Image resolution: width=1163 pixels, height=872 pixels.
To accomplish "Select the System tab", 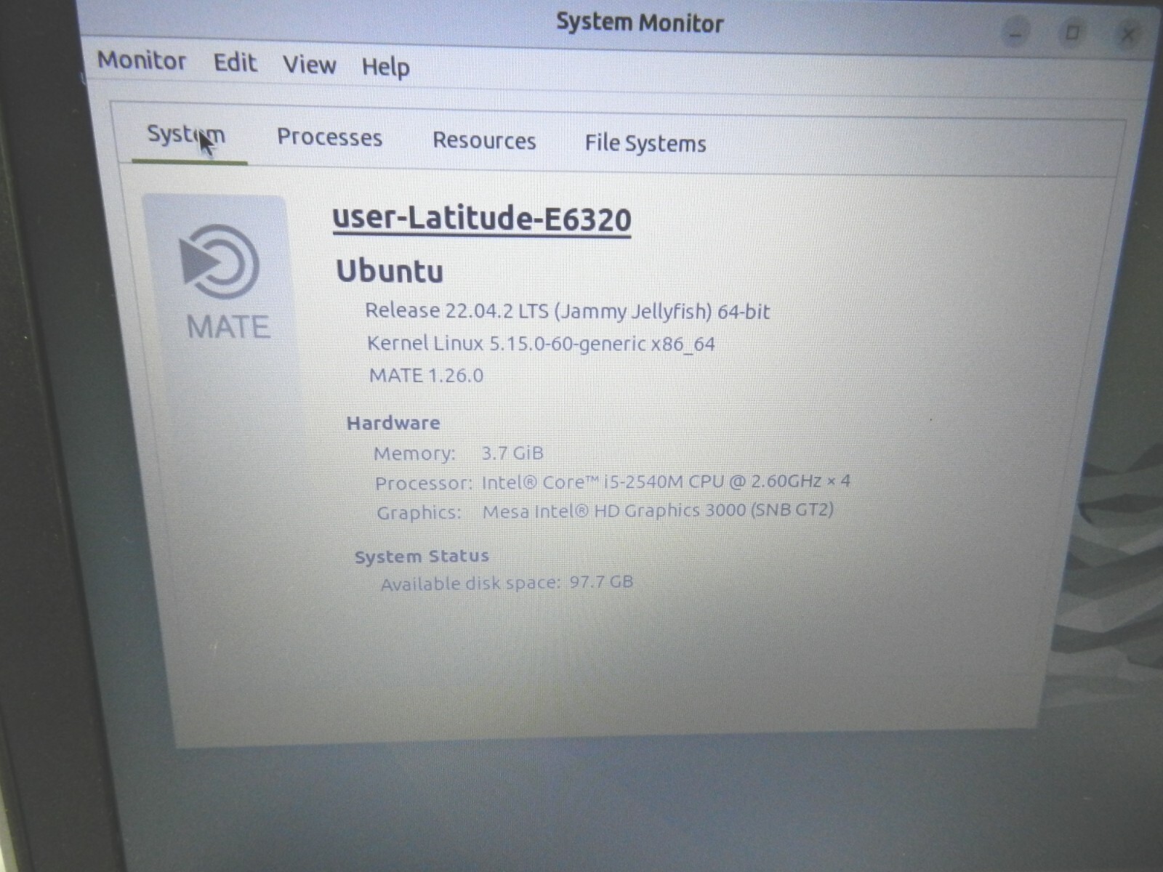I will pyautogui.click(x=187, y=135).
